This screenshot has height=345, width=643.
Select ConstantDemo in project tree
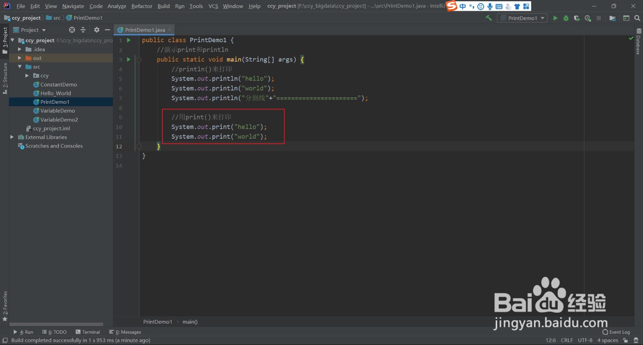click(59, 84)
